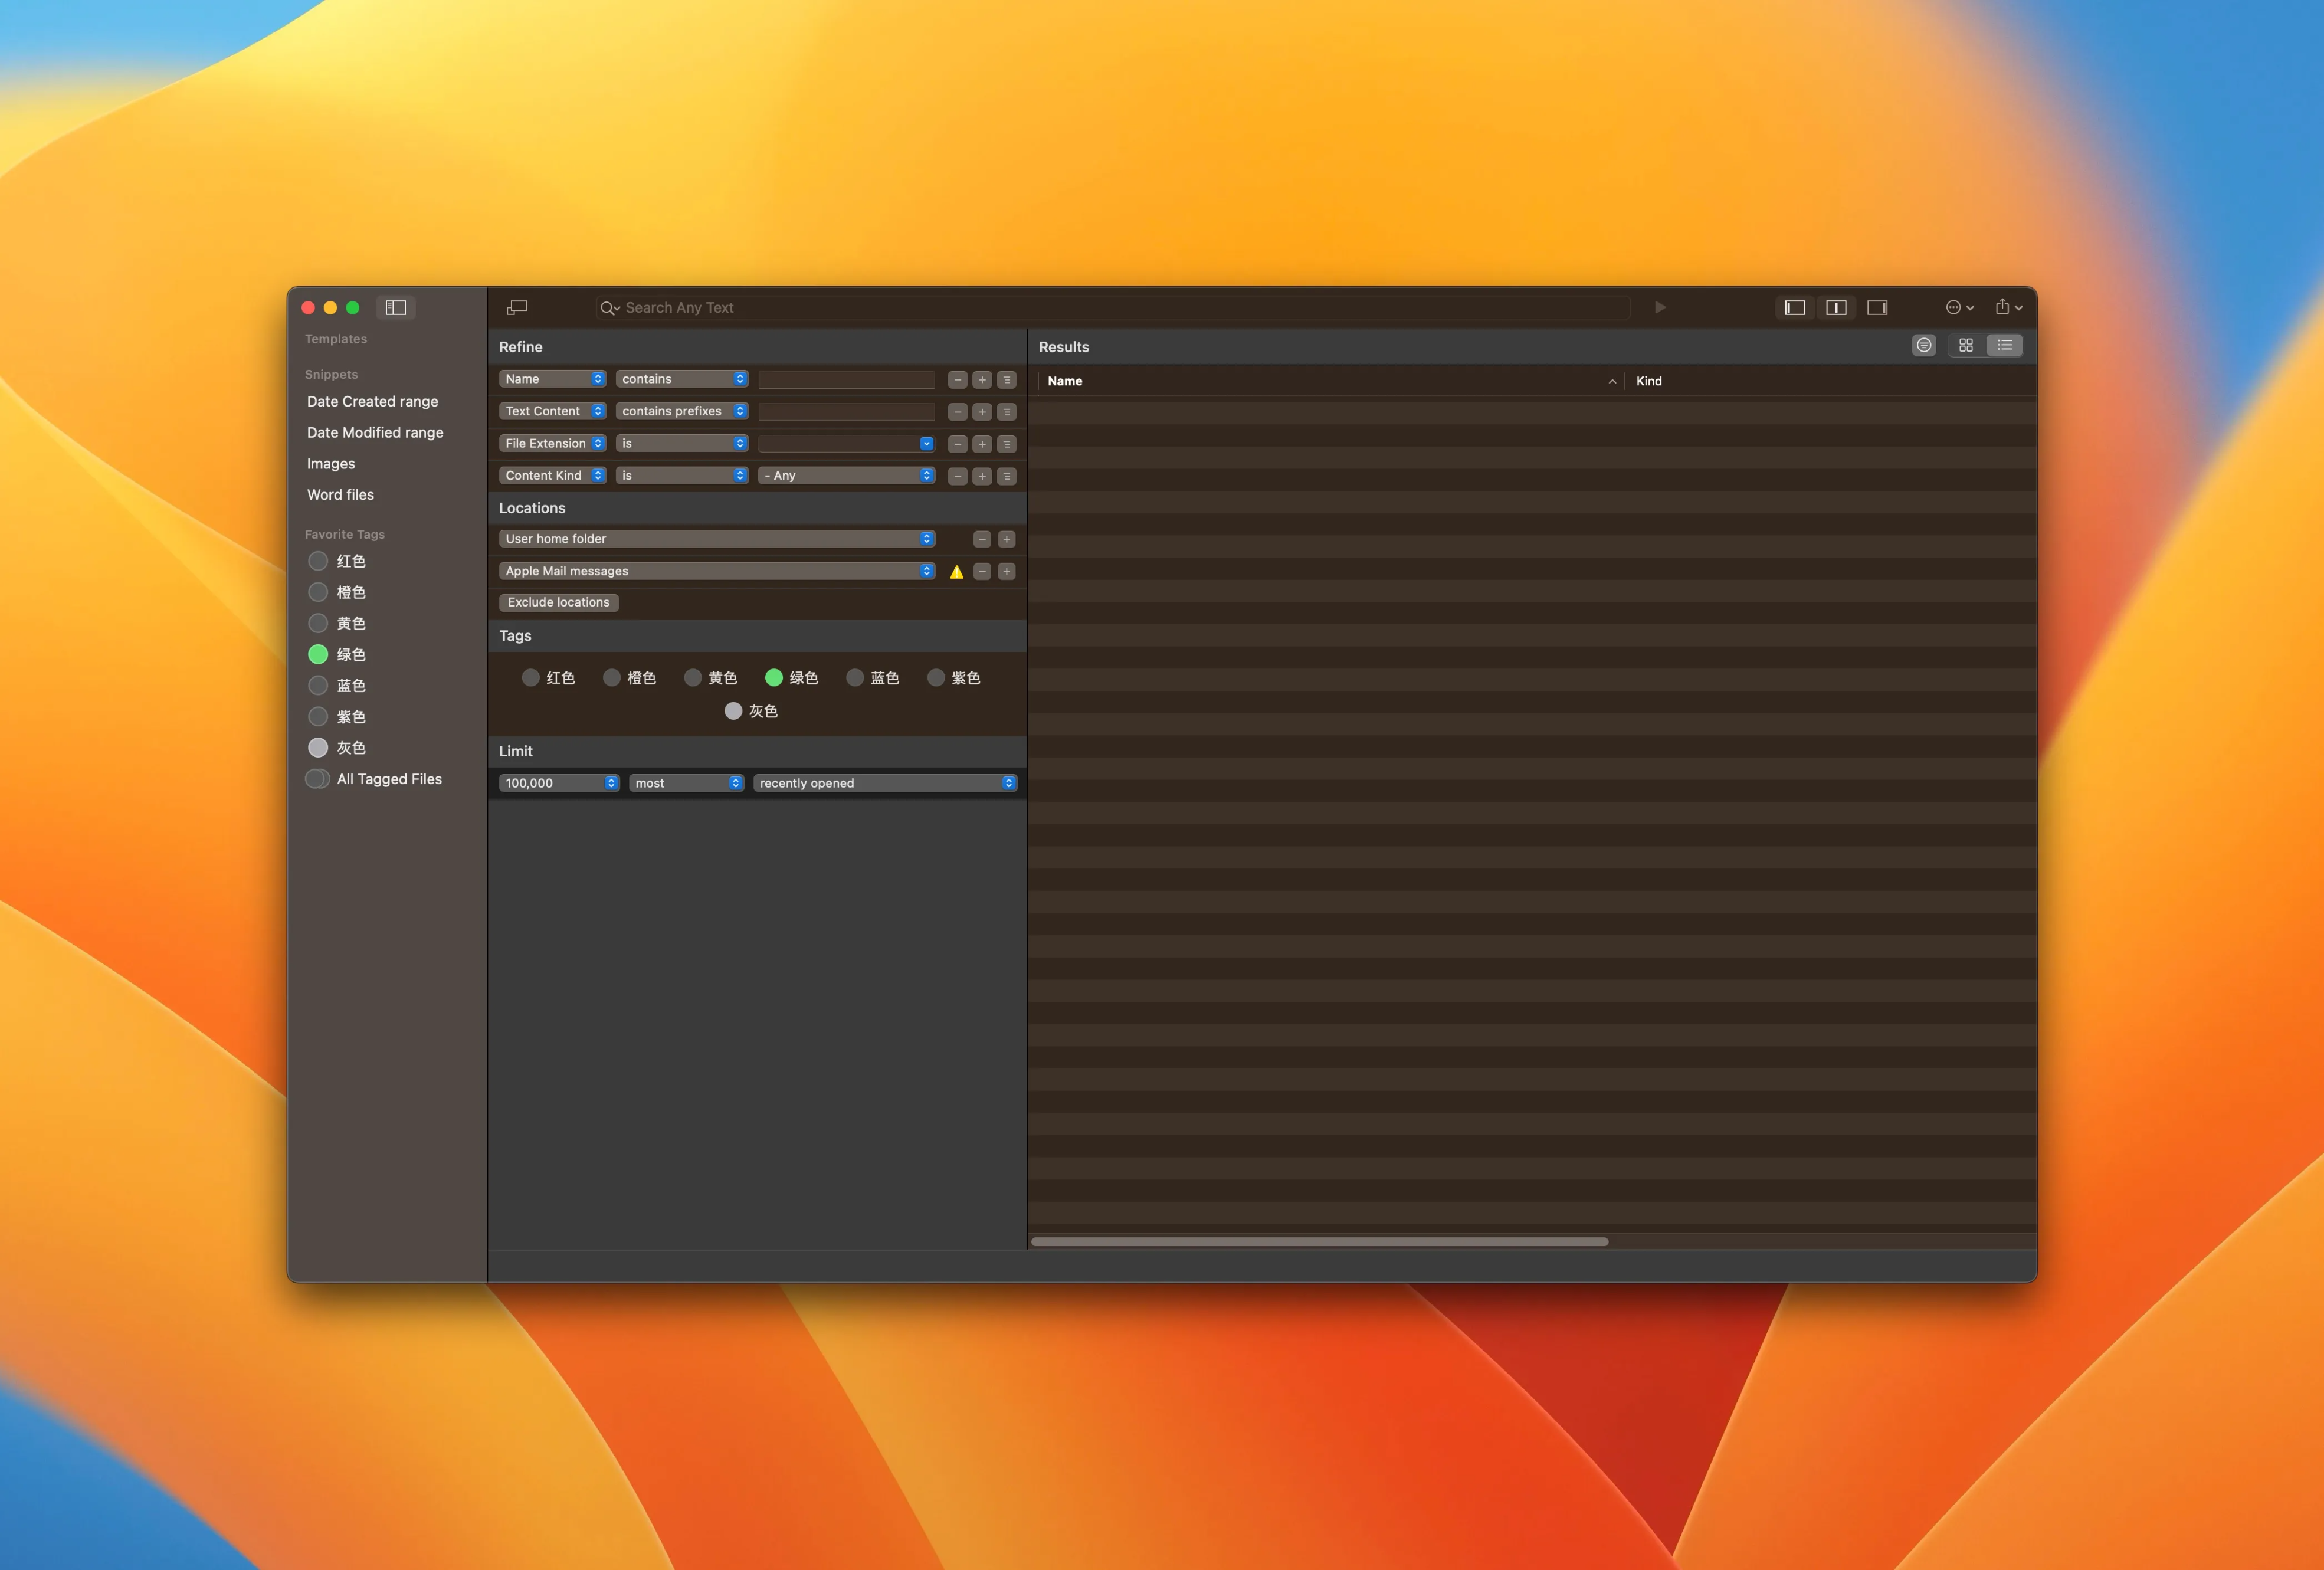Click the filter icon in the Results header
This screenshot has height=1570, width=2324.
[1923, 345]
